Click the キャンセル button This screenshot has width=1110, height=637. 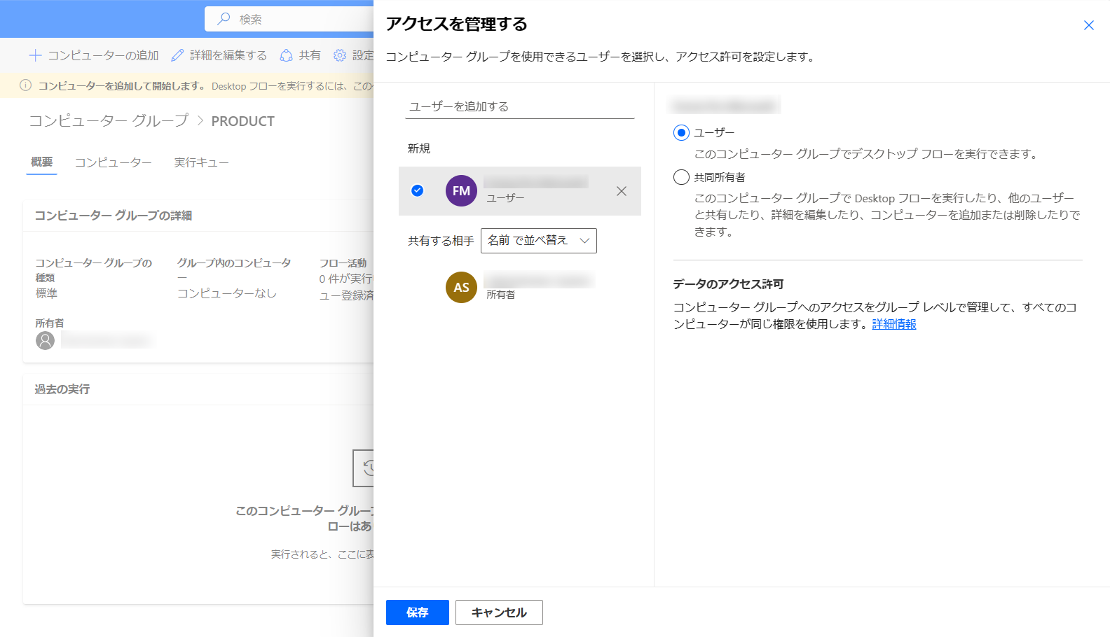pyautogui.click(x=499, y=612)
